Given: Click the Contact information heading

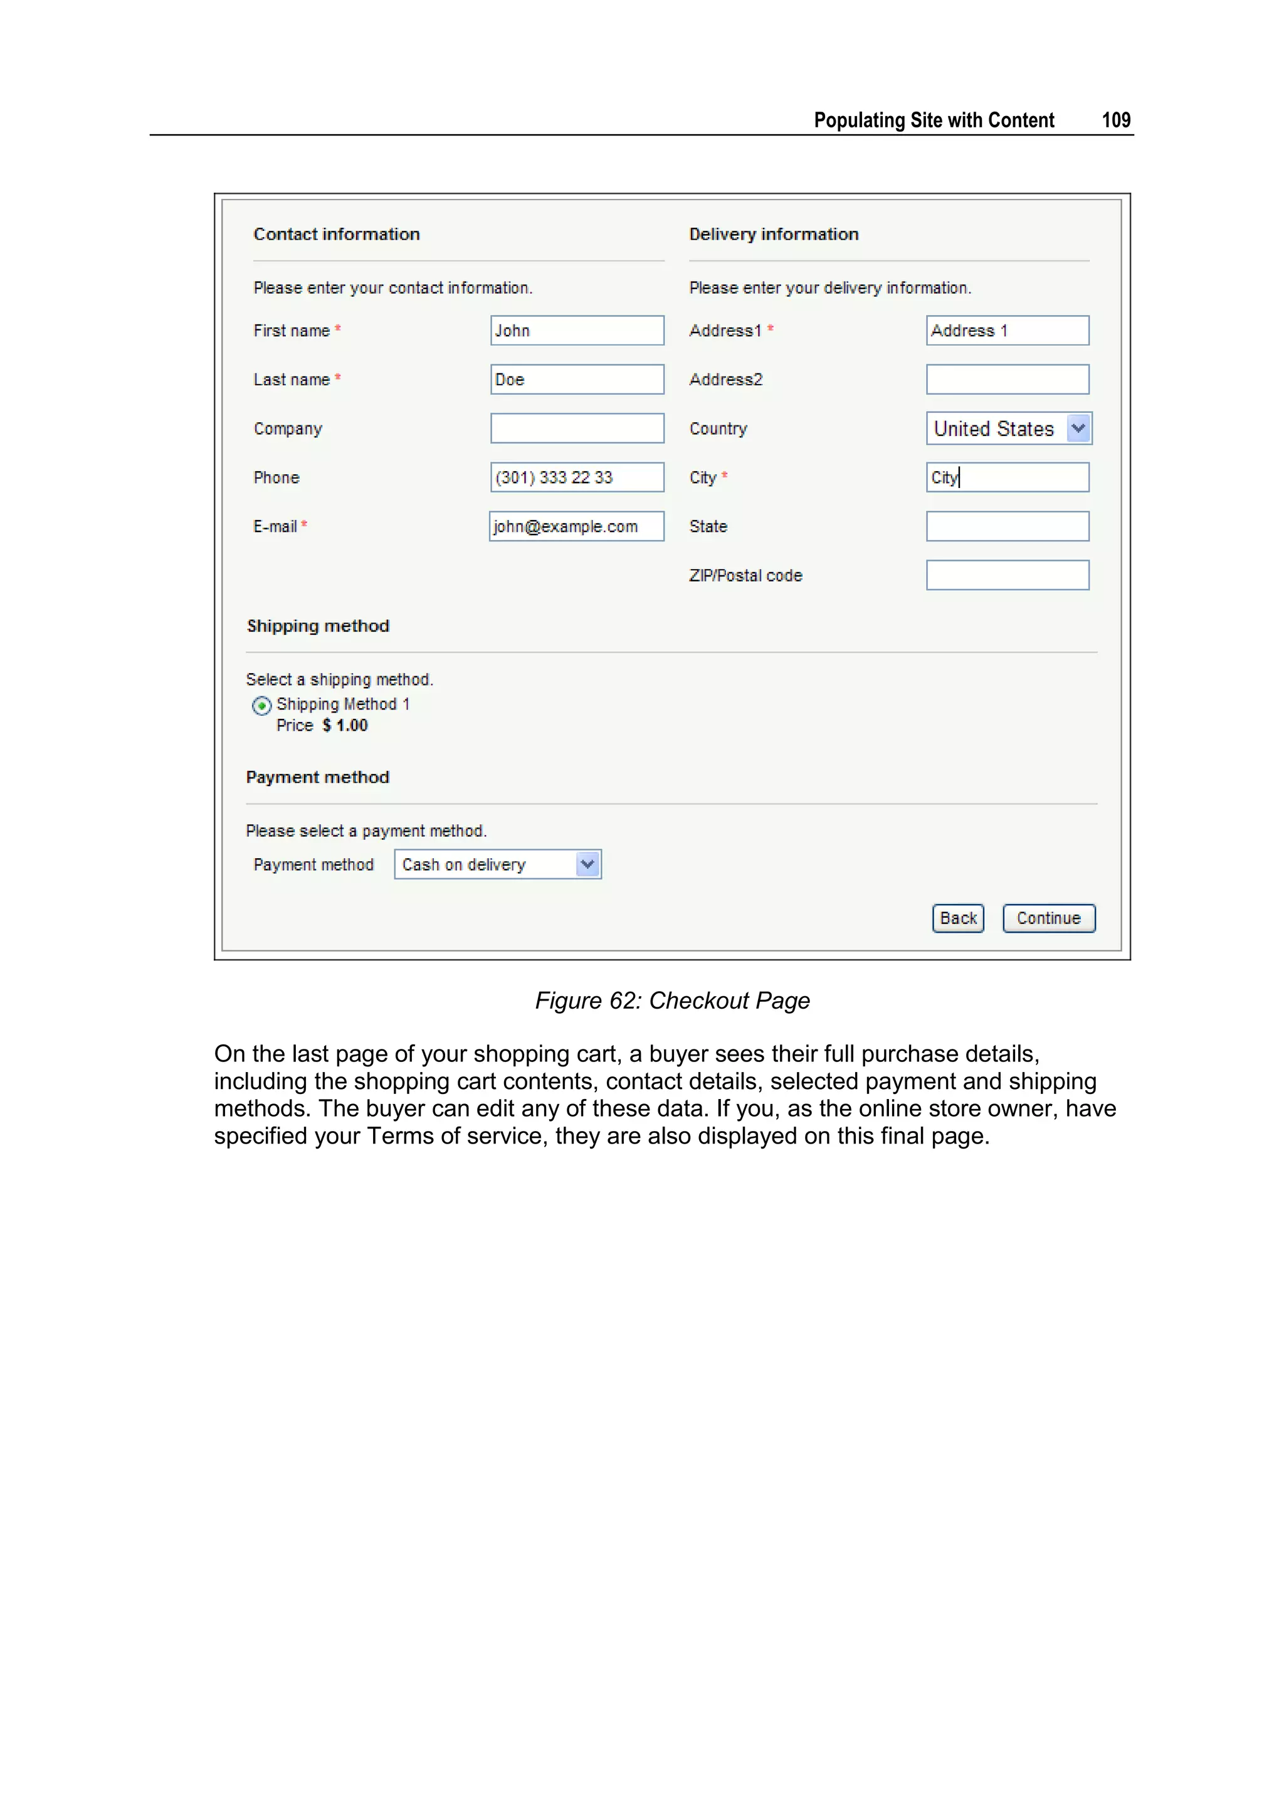Looking at the screenshot, I should (337, 234).
